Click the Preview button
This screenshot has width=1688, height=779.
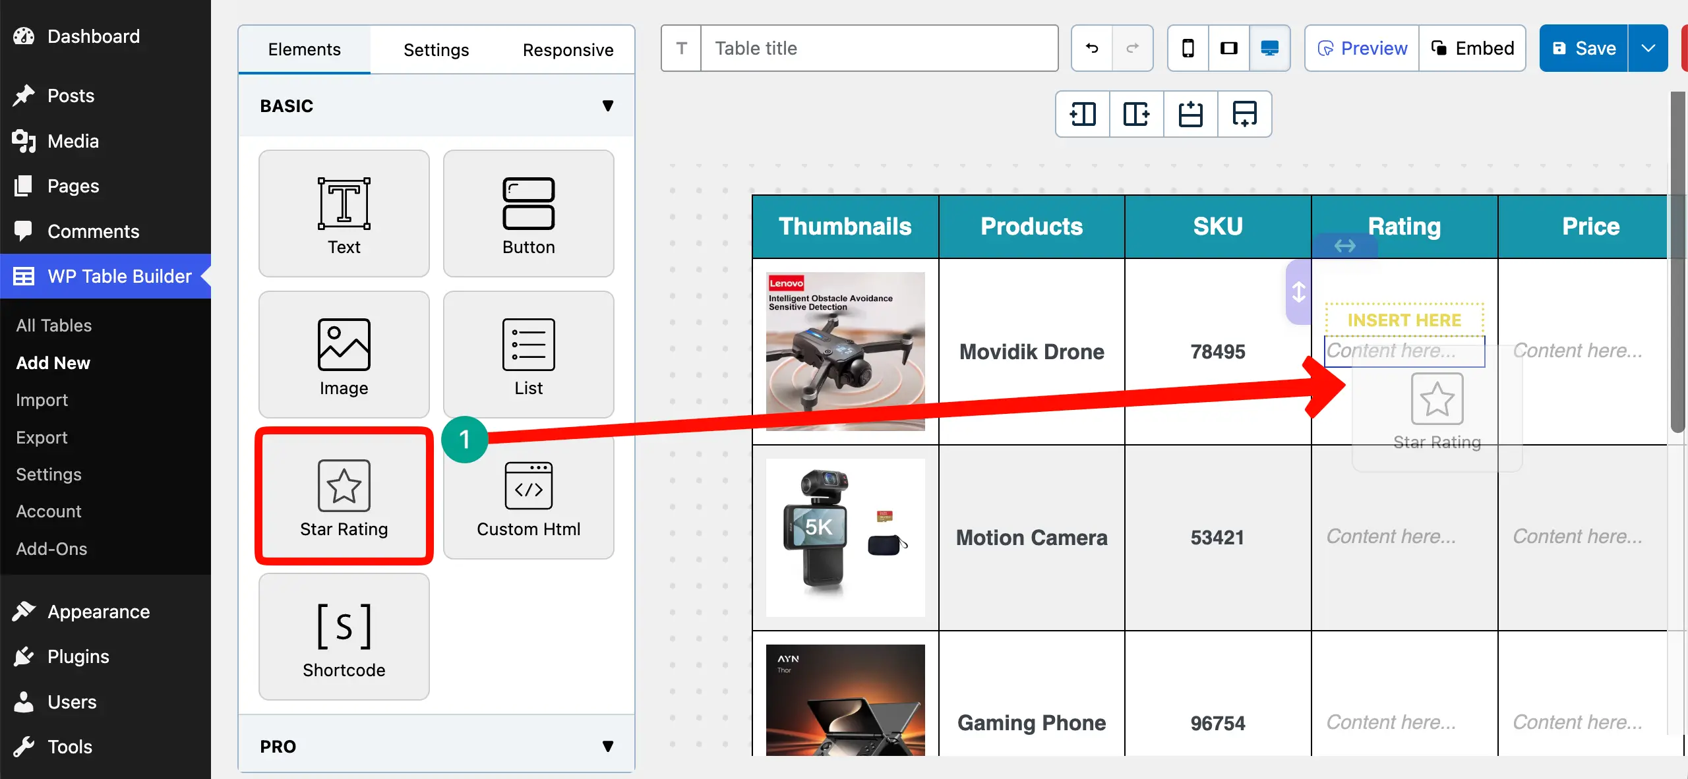(1360, 47)
